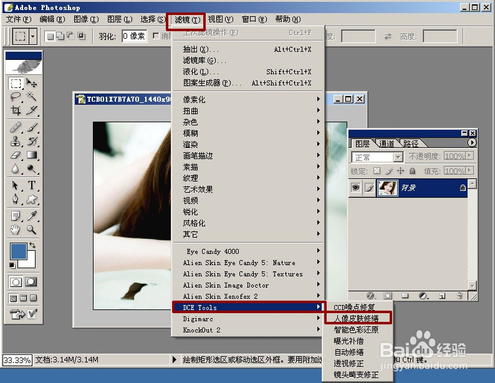Click foreground blue color swatch

tap(18, 251)
